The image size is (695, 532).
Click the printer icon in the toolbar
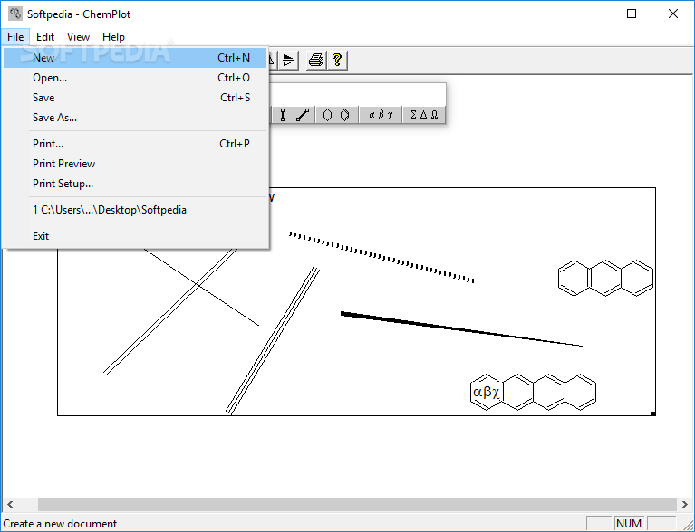click(316, 60)
